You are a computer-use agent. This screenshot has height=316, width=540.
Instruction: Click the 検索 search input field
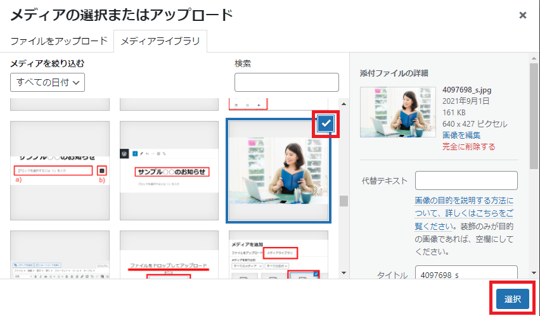(x=286, y=82)
